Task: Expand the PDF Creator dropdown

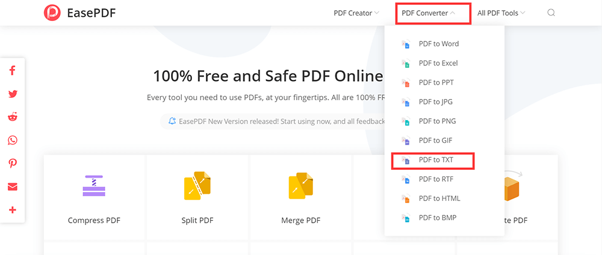Action: pos(356,13)
